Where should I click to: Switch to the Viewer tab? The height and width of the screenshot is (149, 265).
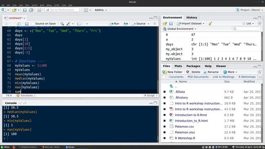pyautogui.click(x=221, y=66)
